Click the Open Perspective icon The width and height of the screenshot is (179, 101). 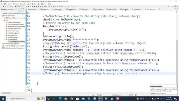coord(172,6)
